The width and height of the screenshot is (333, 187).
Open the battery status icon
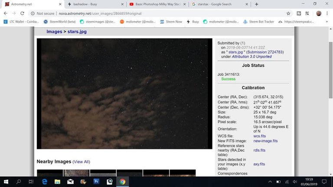coord(278,182)
